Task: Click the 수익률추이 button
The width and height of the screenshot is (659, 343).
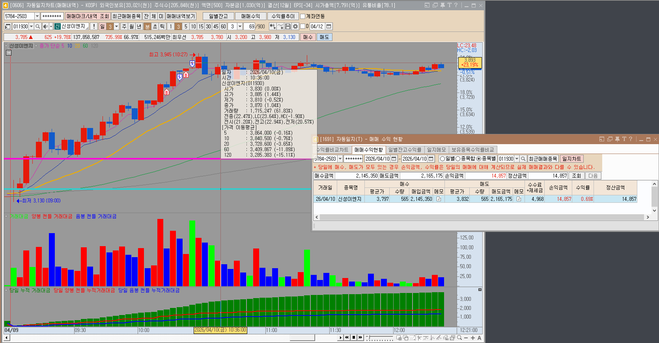Action: 283,16
